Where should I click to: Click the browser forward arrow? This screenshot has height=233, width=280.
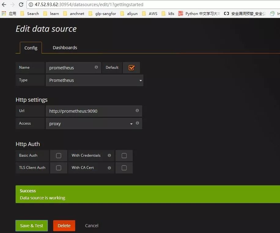point(13,5)
